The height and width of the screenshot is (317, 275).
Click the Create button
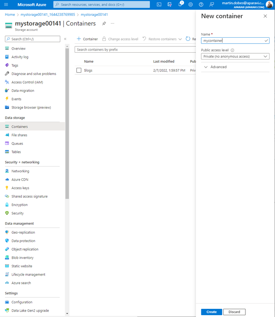click(211, 312)
